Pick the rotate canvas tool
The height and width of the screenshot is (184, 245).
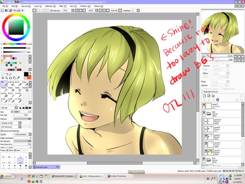pos(10,78)
